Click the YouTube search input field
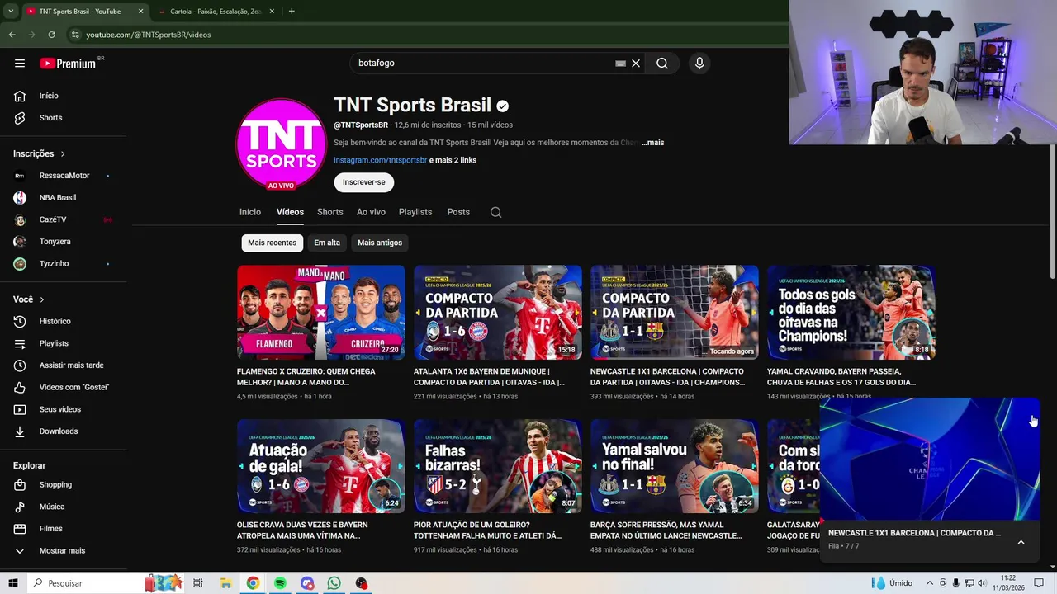 tap(485, 64)
